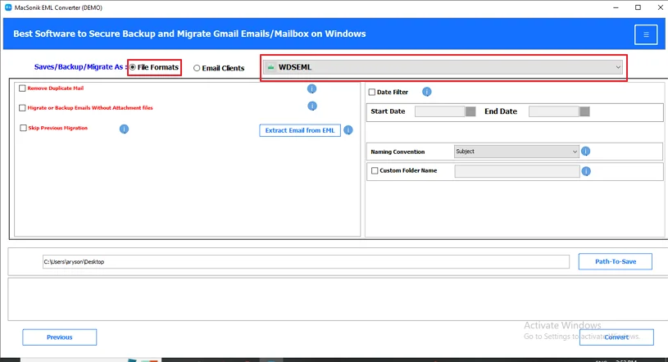Click the End Date input field
The height and width of the screenshot is (362, 668).
pyautogui.click(x=554, y=111)
